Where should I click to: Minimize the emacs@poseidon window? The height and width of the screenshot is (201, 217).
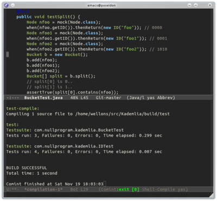(189, 5)
